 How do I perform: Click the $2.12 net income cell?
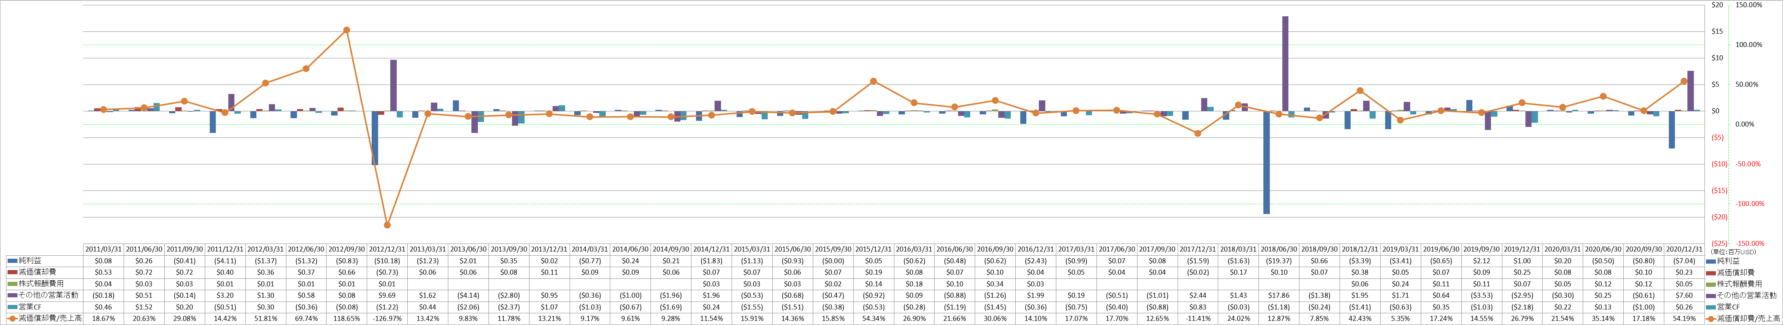click(1482, 261)
